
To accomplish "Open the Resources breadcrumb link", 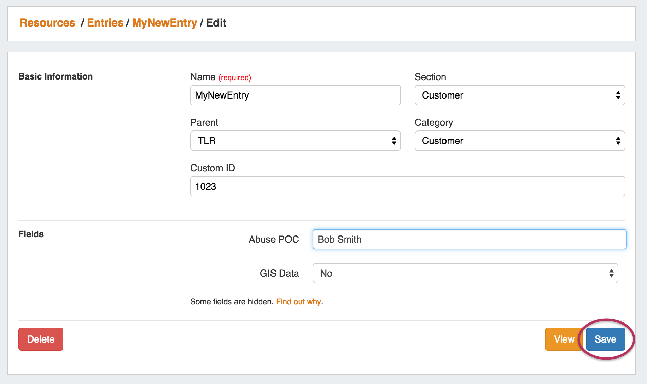I will pos(47,23).
